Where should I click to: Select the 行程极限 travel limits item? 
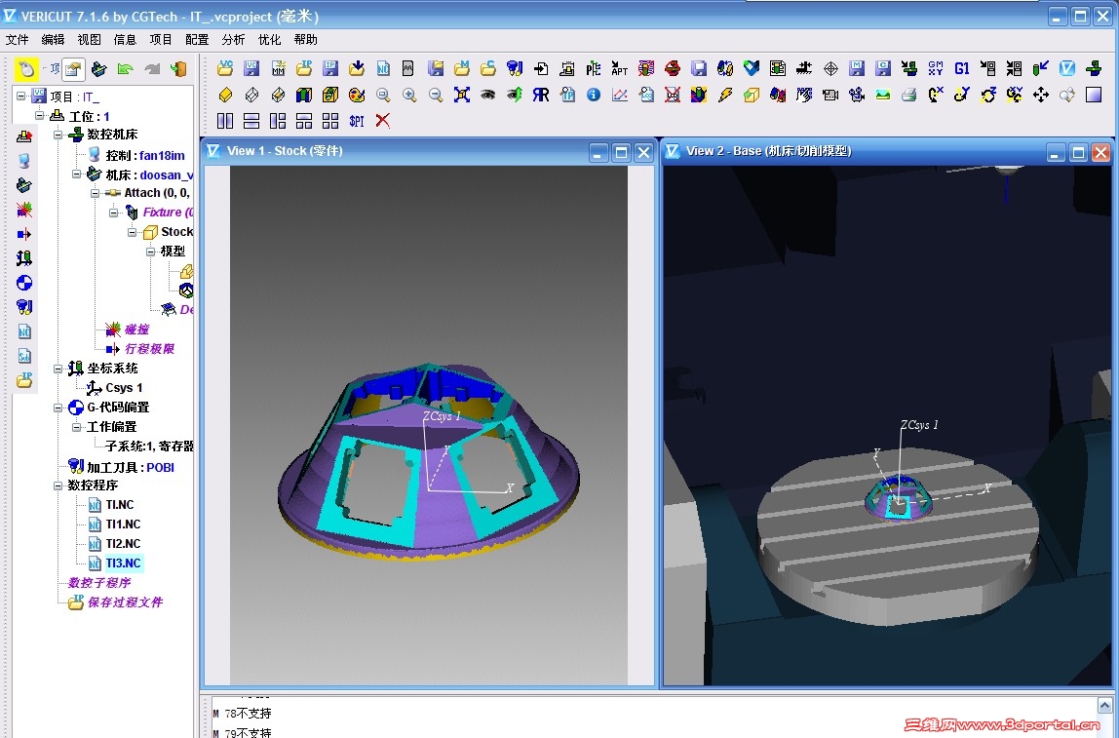tap(150, 348)
